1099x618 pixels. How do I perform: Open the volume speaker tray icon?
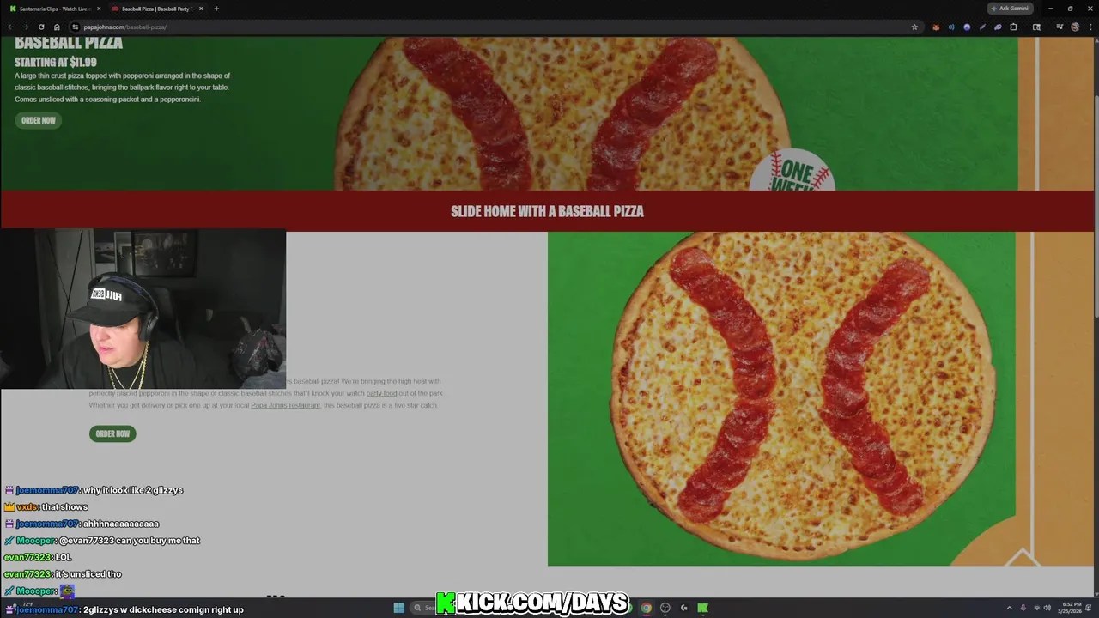click(1047, 608)
